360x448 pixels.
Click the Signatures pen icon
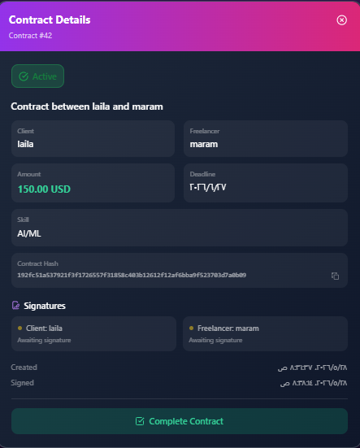(x=15, y=306)
